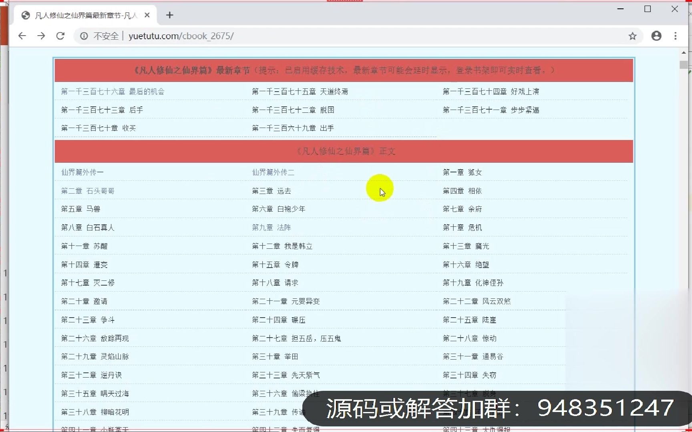Screen dimensions: 692x432
Task: Open 第一章 狐女
Action: click(x=462, y=172)
